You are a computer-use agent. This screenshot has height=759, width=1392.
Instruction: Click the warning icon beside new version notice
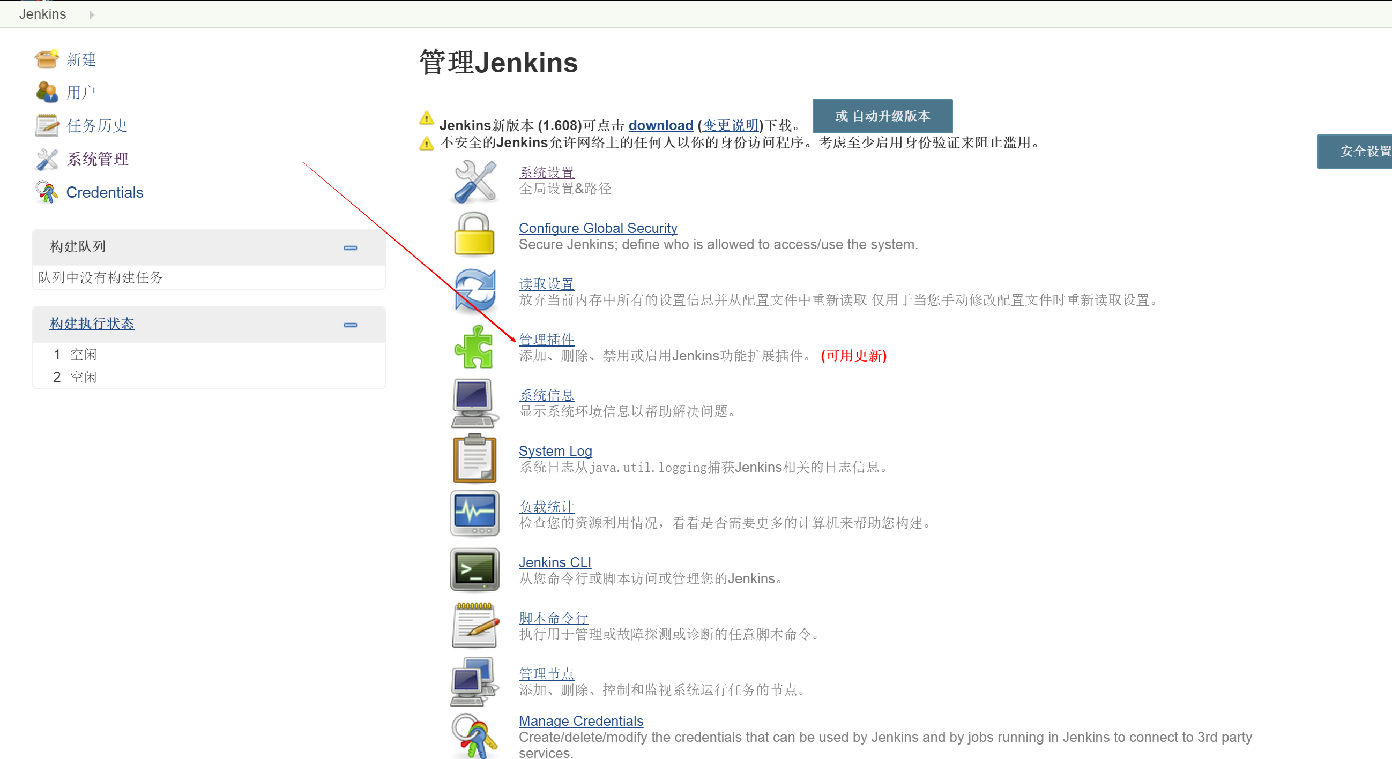click(426, 118)
